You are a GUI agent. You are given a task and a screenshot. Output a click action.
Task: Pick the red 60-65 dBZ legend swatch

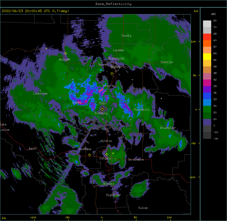coord(207,37)
